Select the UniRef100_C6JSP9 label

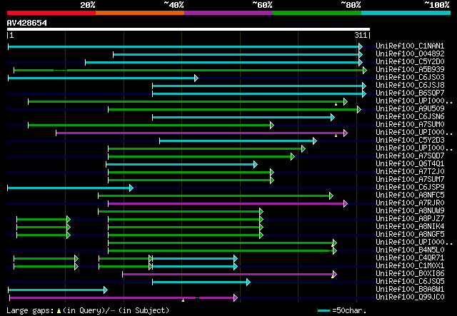(x=410, y=188)
